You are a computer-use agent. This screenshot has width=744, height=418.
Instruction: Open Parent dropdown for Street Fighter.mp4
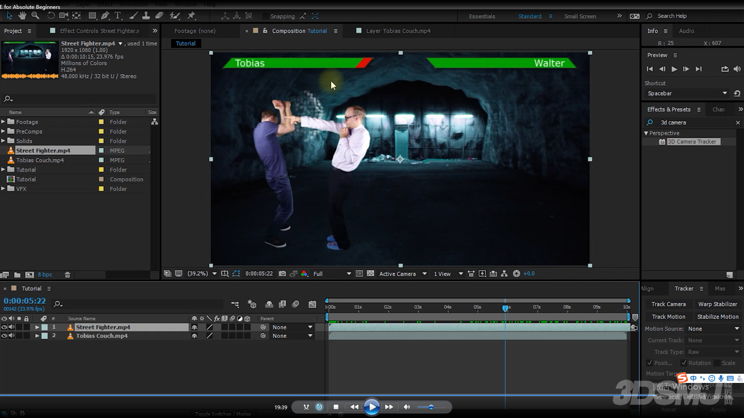292,327
